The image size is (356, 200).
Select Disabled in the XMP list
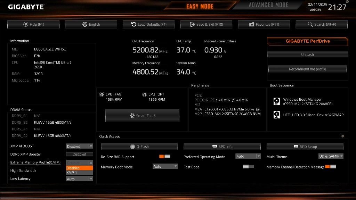[x=80, y=168]
